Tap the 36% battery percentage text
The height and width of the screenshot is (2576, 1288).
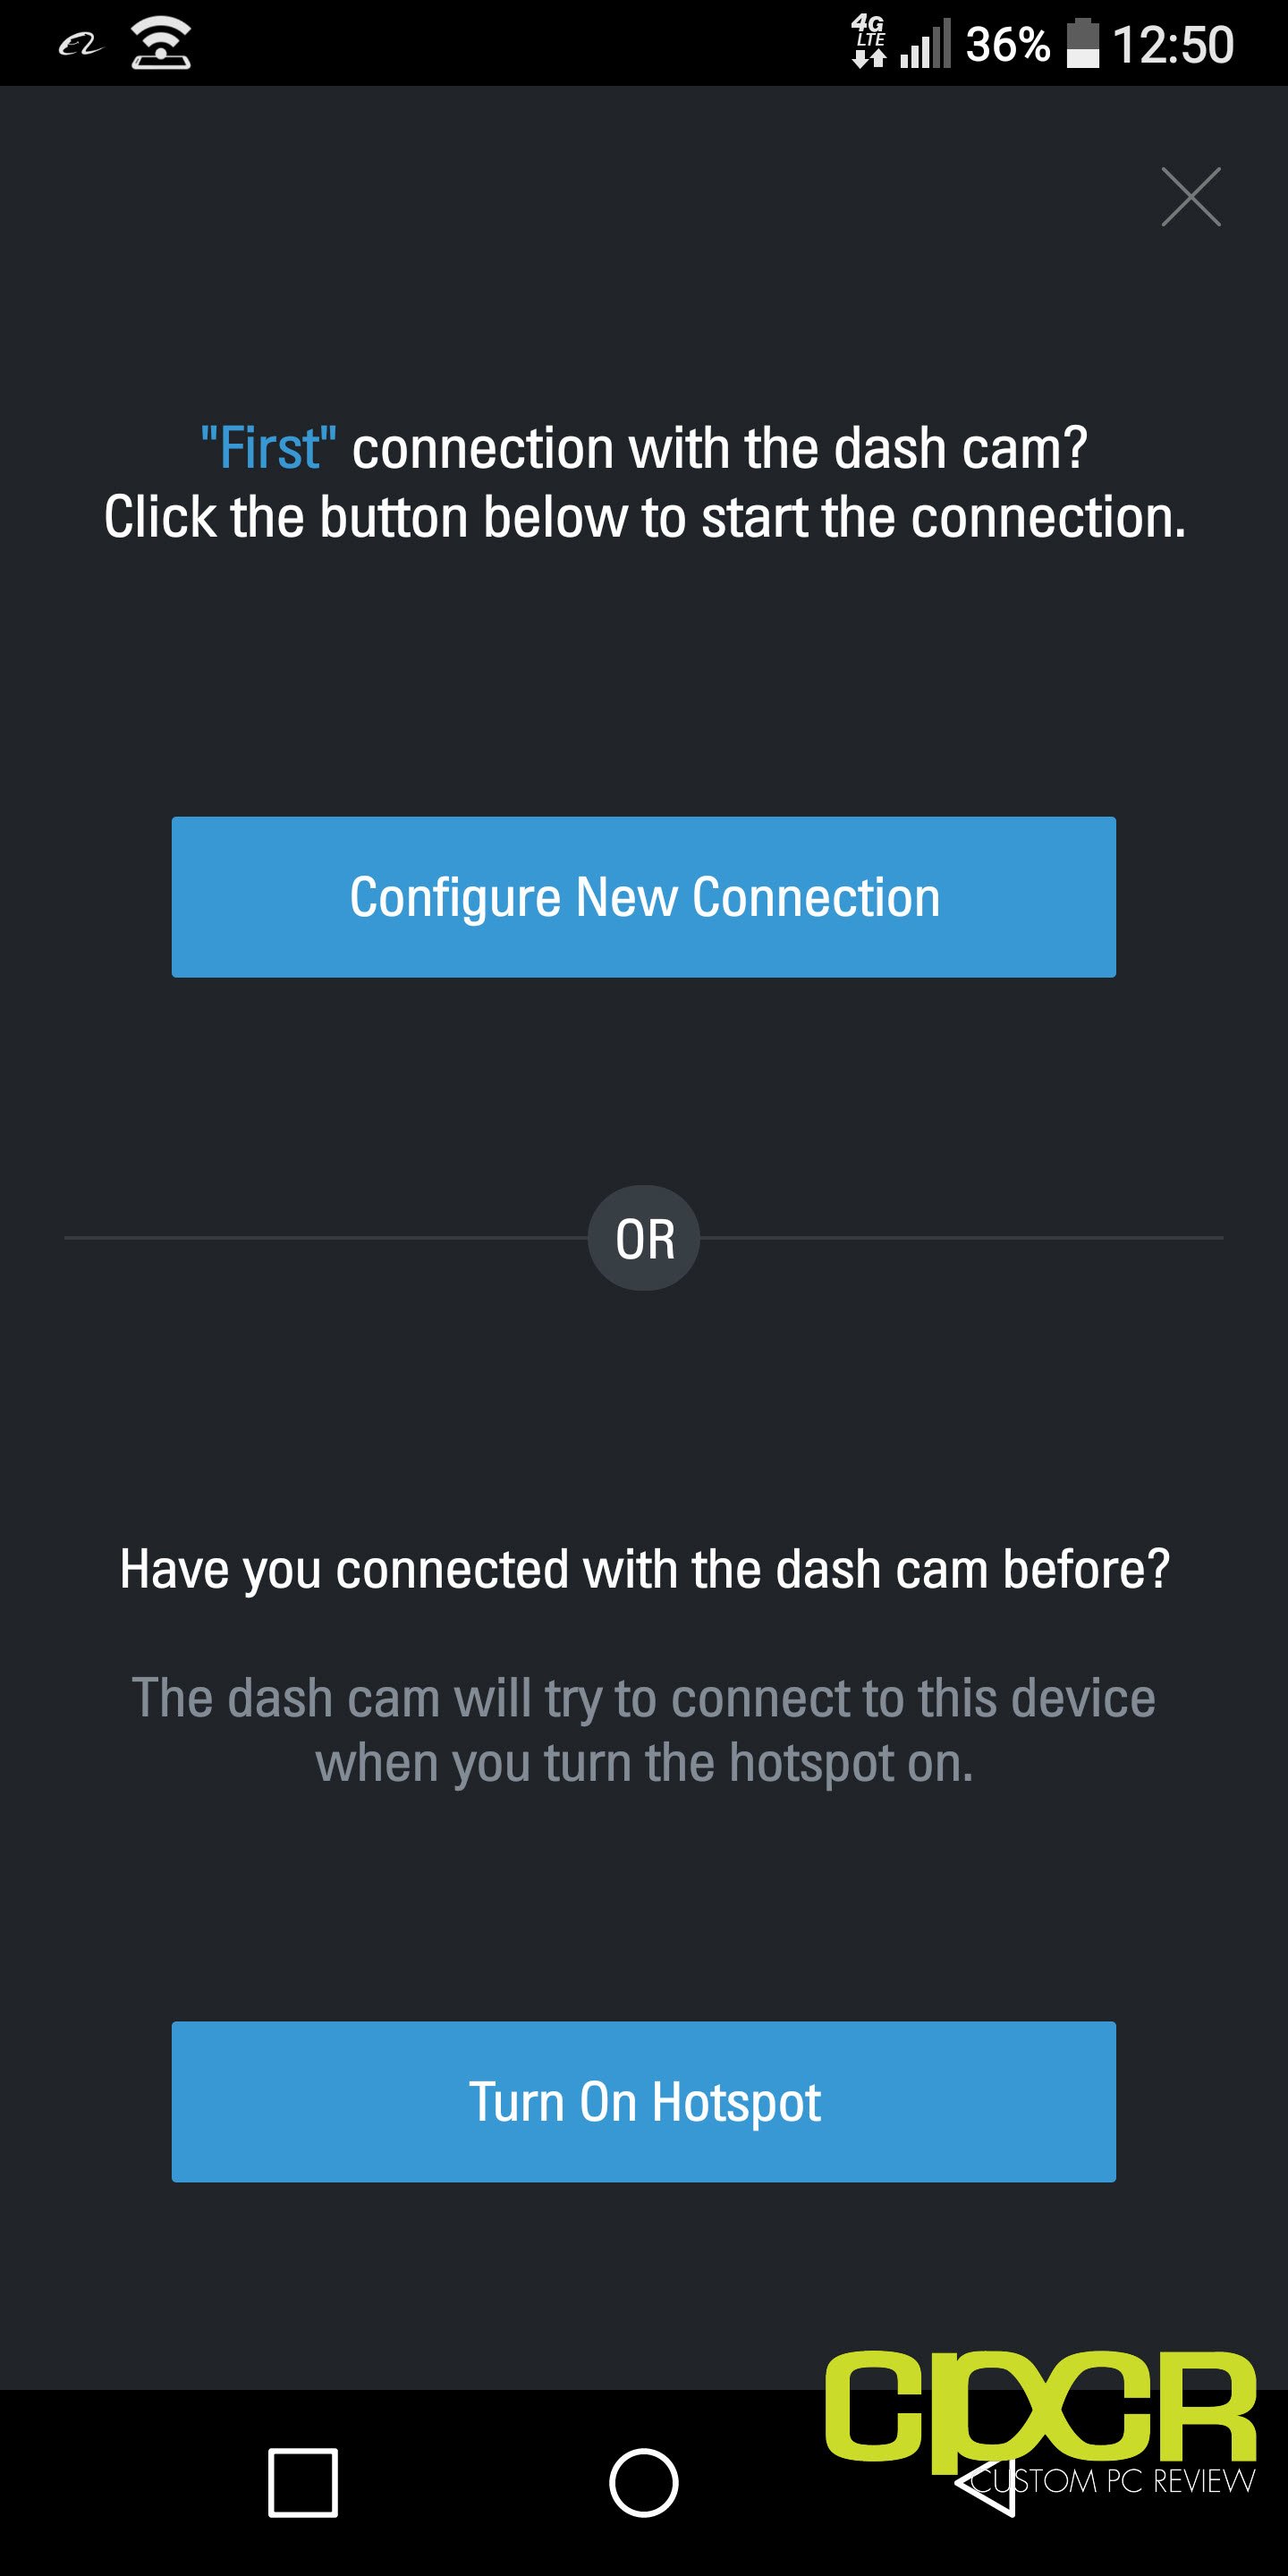[1008, 45]
